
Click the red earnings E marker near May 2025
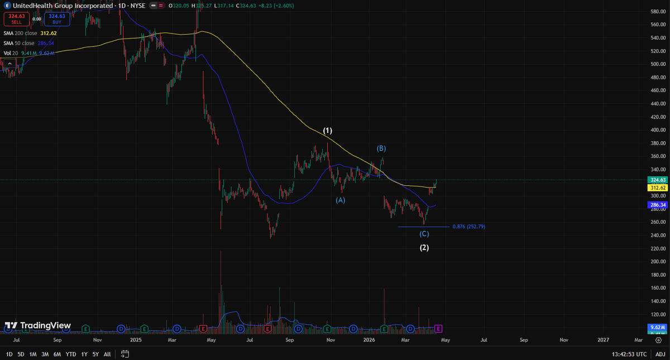[203, 328]
